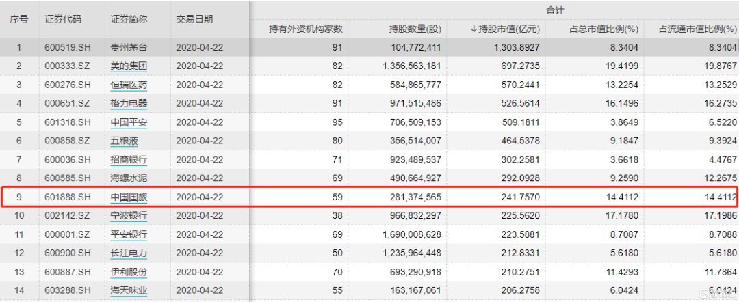This screenshot has height=302, width=739.
Task: Select stock code 600585.SH
Action: (67, 178)
